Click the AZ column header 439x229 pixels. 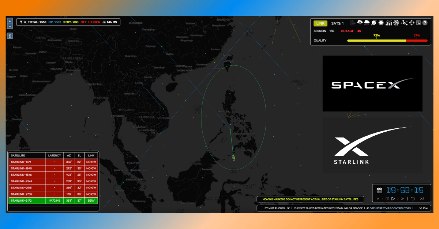(69, 155)
